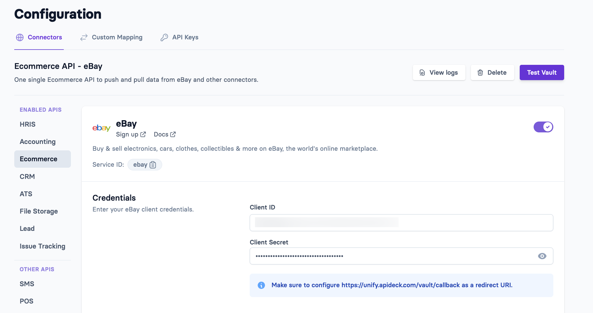The image size is (593, 313).
Task: Open the POS section under Other APIs
Action: (x=26, y=301)
